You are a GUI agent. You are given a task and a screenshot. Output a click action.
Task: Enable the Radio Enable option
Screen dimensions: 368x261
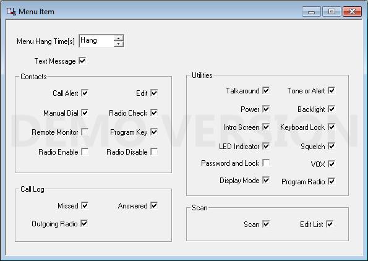(85, 152)
